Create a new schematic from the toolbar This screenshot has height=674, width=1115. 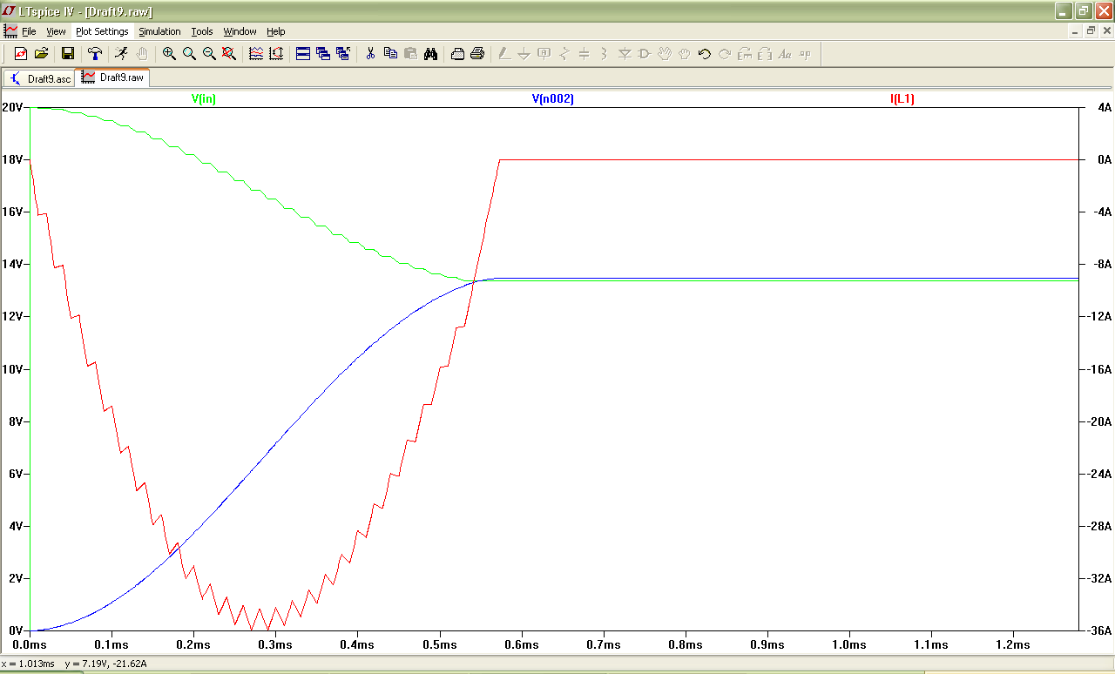[x=21, y=54]
